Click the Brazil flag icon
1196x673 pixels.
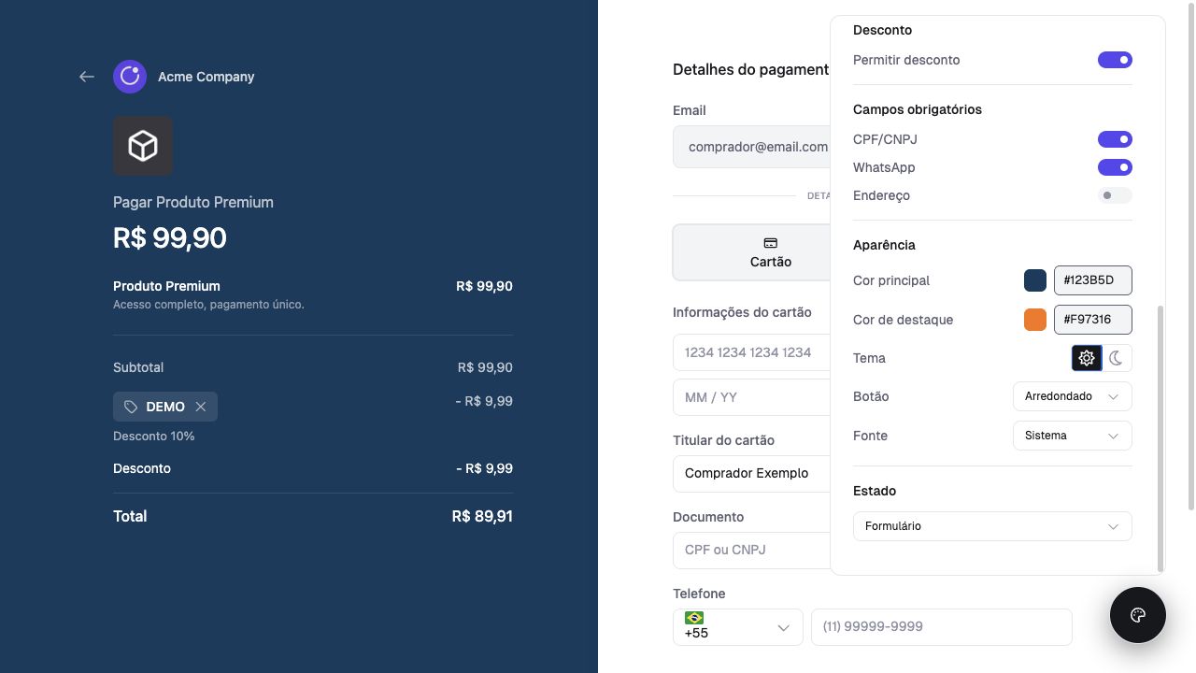click(x=694, y=618)
